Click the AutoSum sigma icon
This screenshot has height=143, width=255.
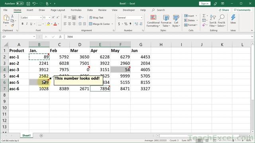tap(204, 16)
